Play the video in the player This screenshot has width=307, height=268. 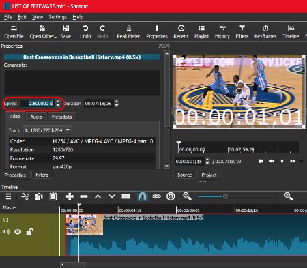[282, 161]
